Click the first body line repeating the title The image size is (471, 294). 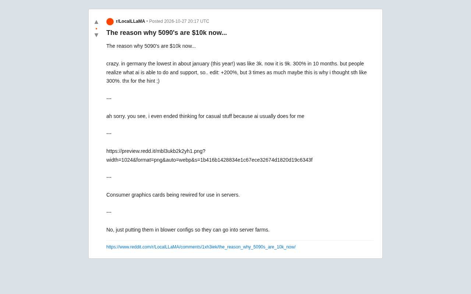[151, 46]
